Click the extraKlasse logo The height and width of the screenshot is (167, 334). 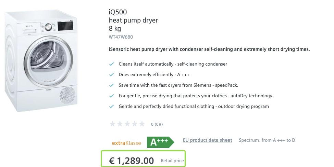126,143
